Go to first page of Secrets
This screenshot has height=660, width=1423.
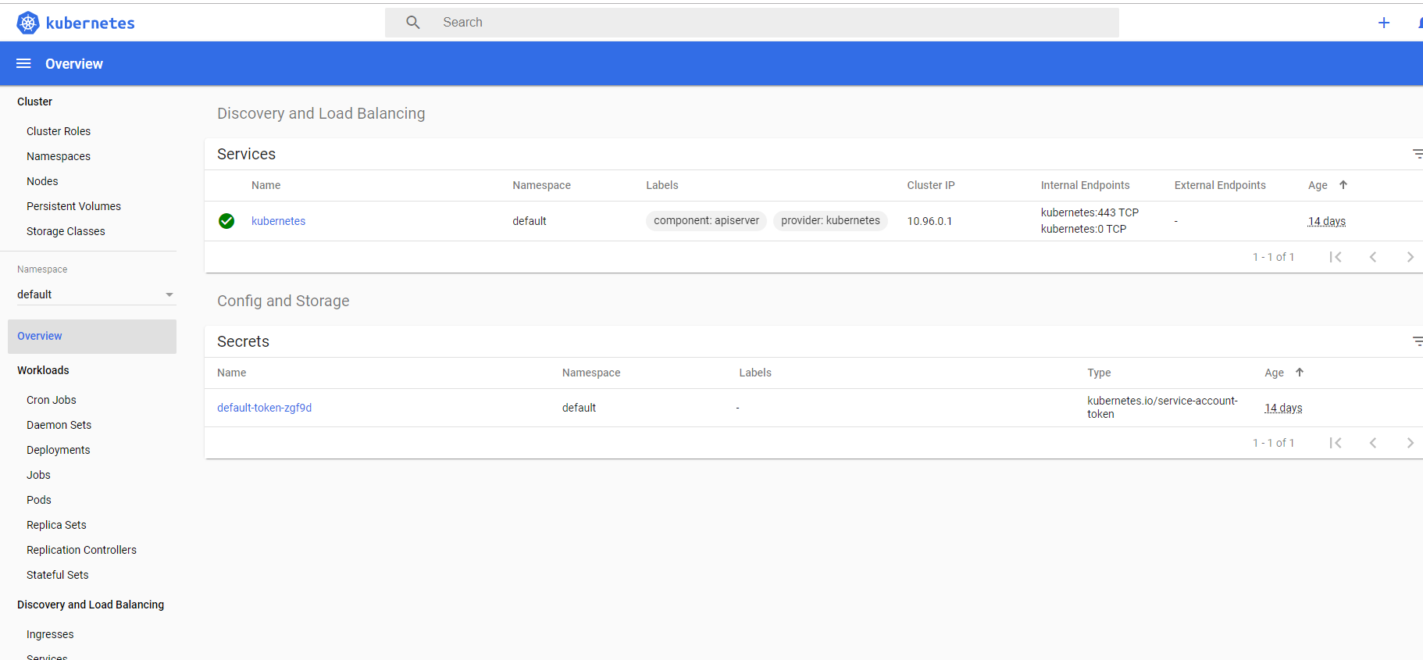coord(1336,443)
